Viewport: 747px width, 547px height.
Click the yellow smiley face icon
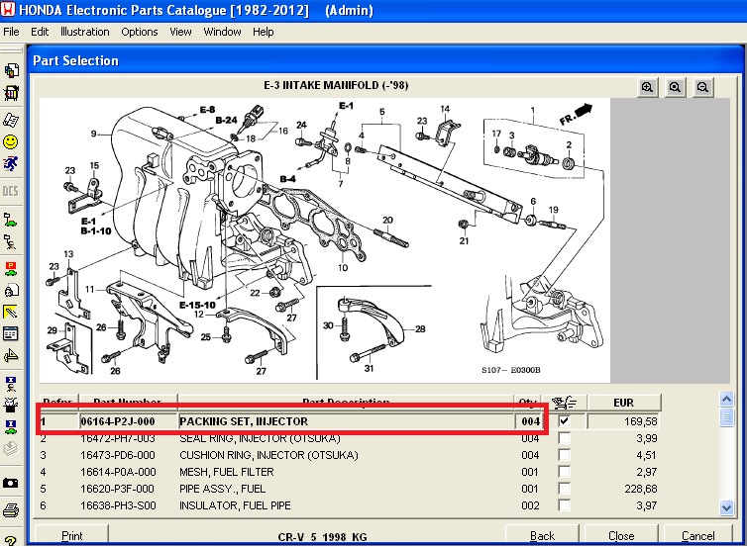click(11, 141)
